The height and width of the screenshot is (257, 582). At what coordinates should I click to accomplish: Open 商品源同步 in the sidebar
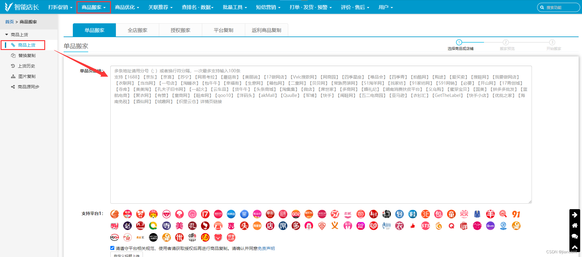click(28, 87)
